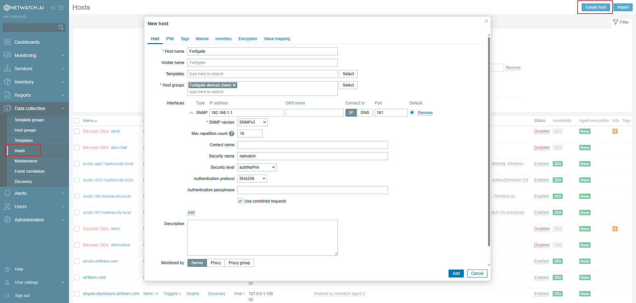This screenshot has width=636, height=303.
Task: Click the Max repetition count help icon
Action: tap(231, 134)
